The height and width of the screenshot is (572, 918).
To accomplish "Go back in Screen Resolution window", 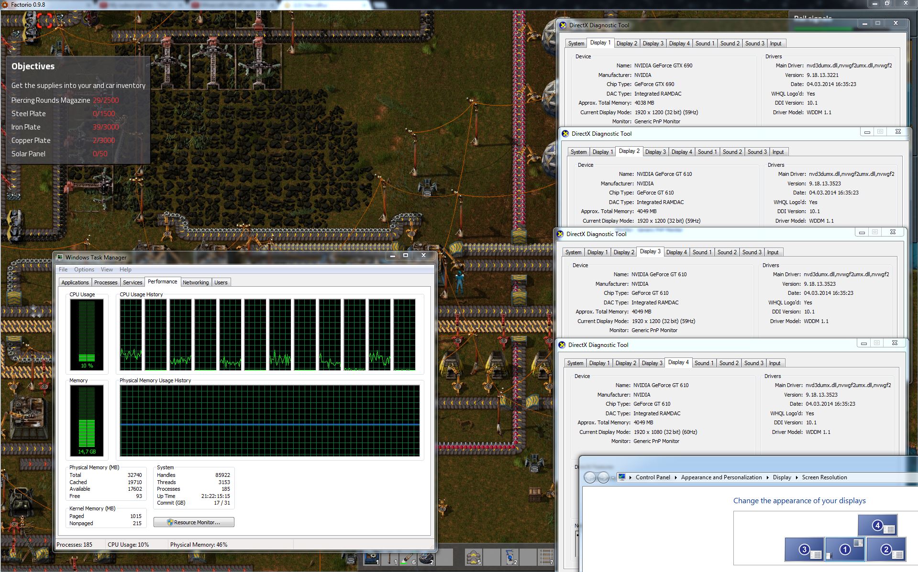I will point(590,477).
